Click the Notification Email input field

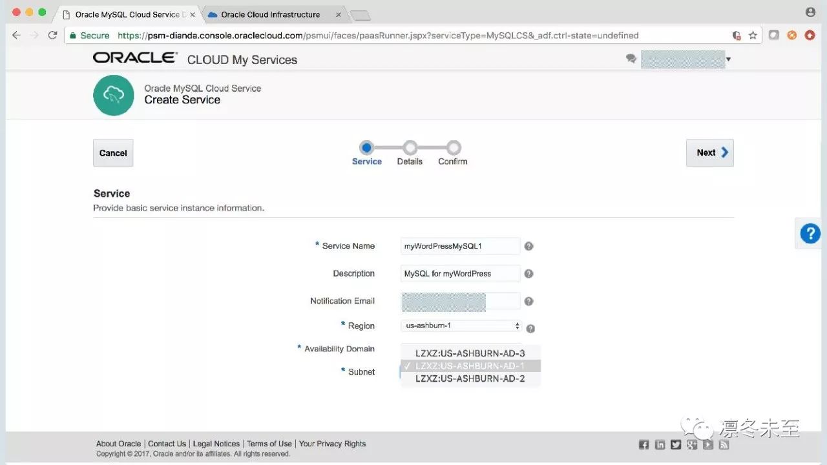click(x=461, y=302)
